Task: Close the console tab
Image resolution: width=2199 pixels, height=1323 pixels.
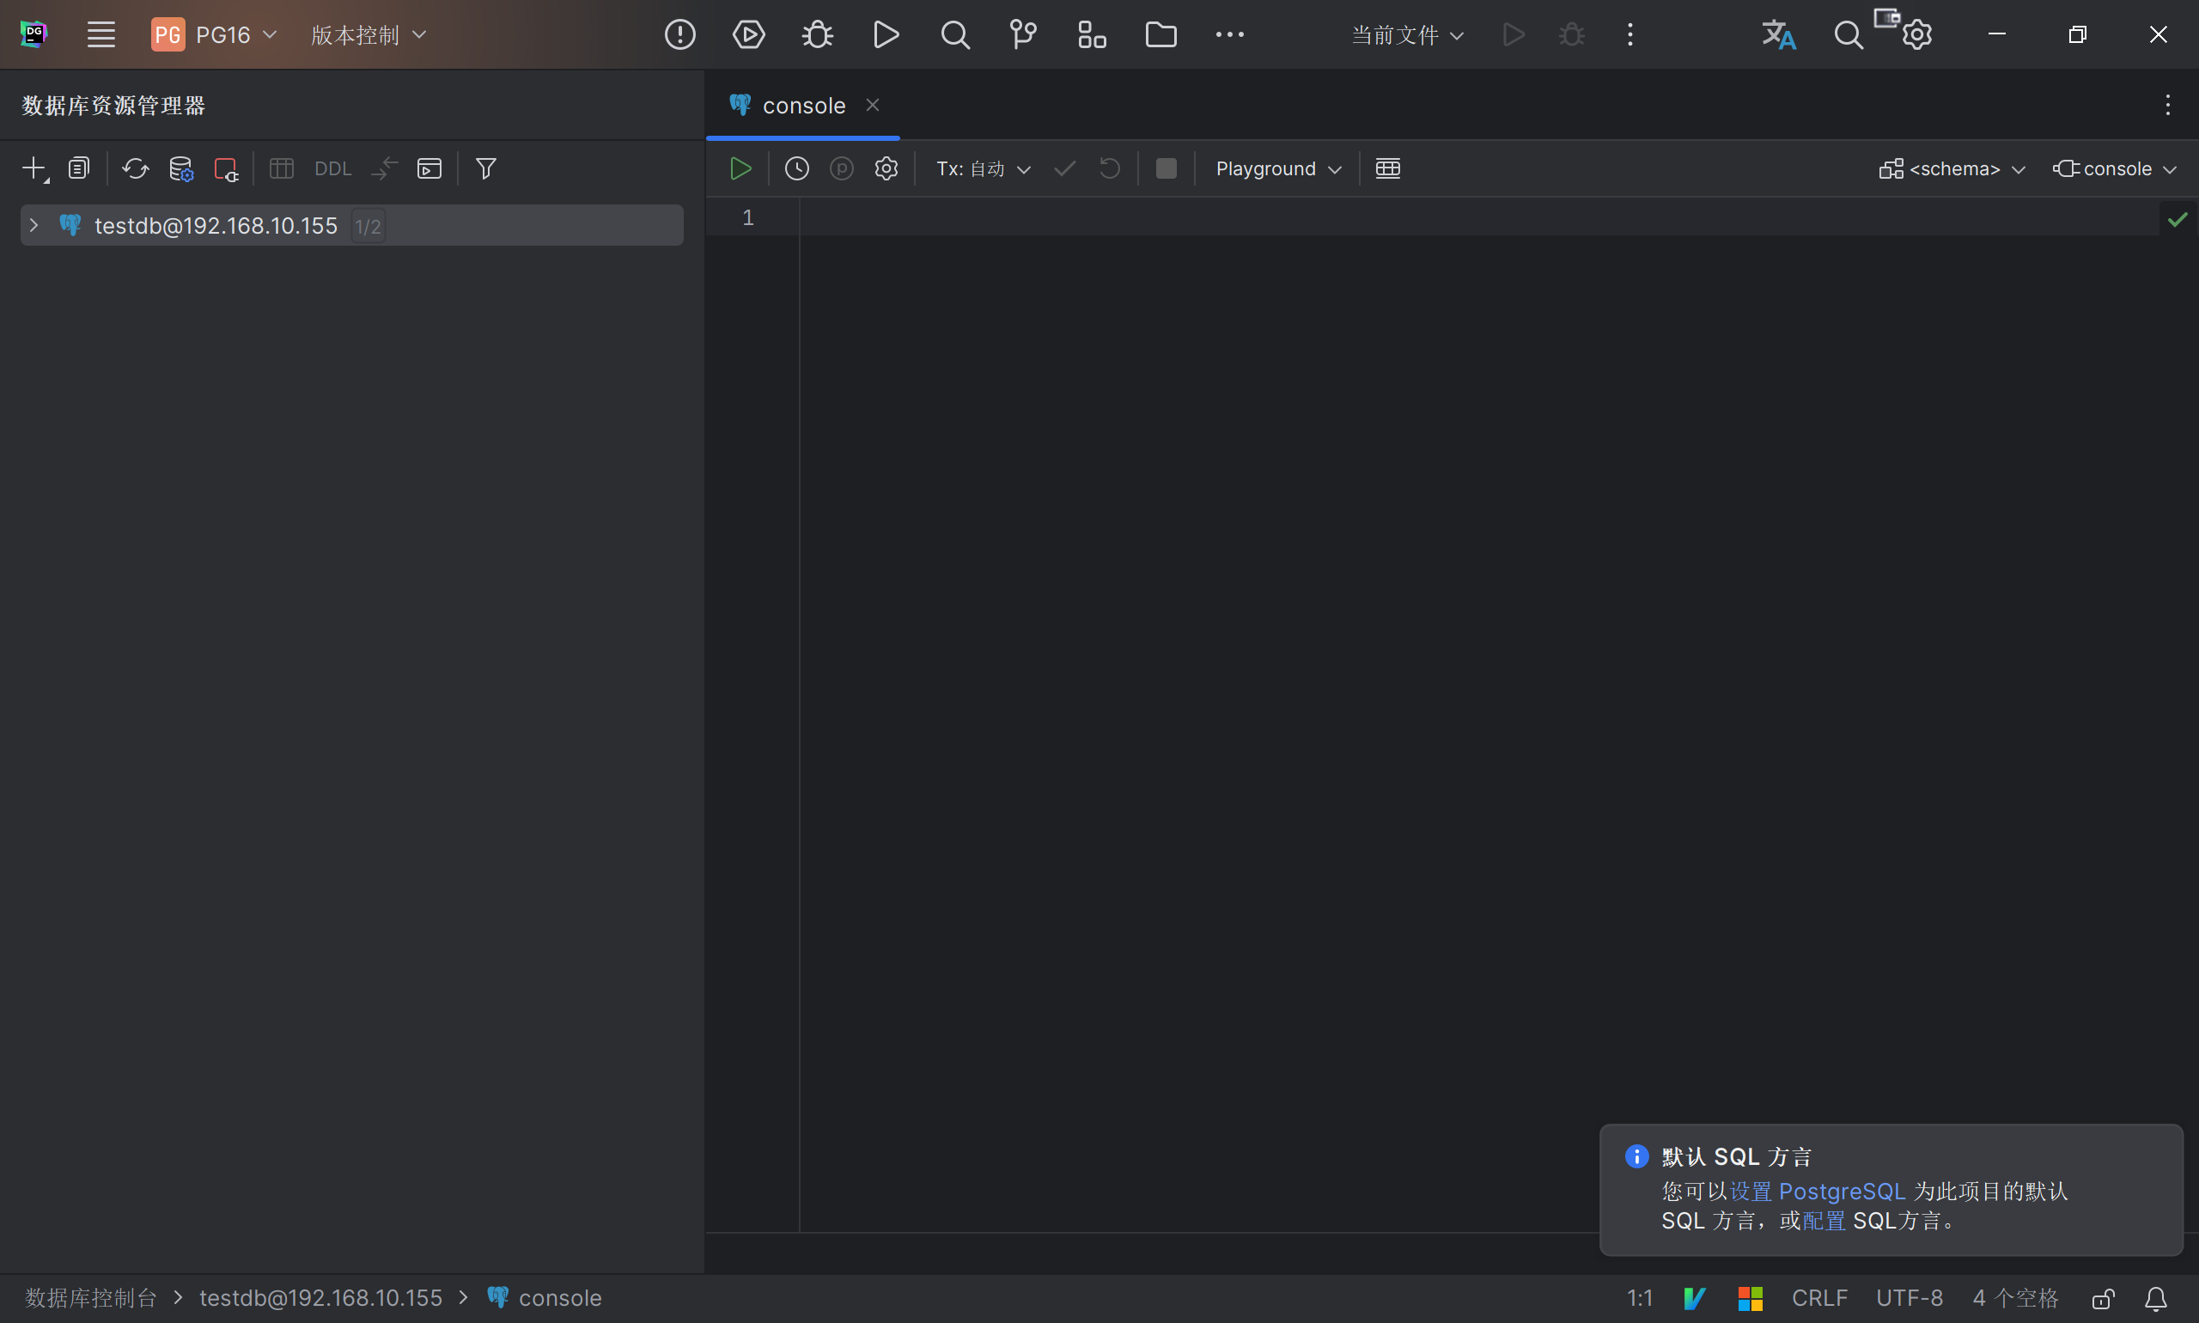Action: (873, 105)
